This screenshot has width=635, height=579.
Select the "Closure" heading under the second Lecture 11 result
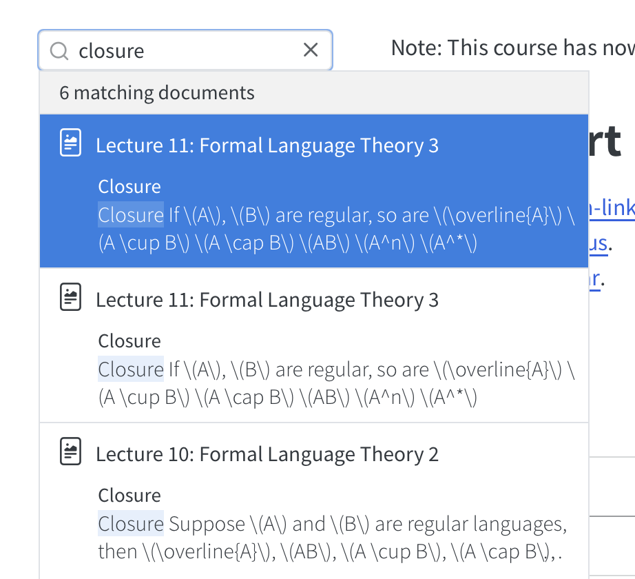coord(129,341)
